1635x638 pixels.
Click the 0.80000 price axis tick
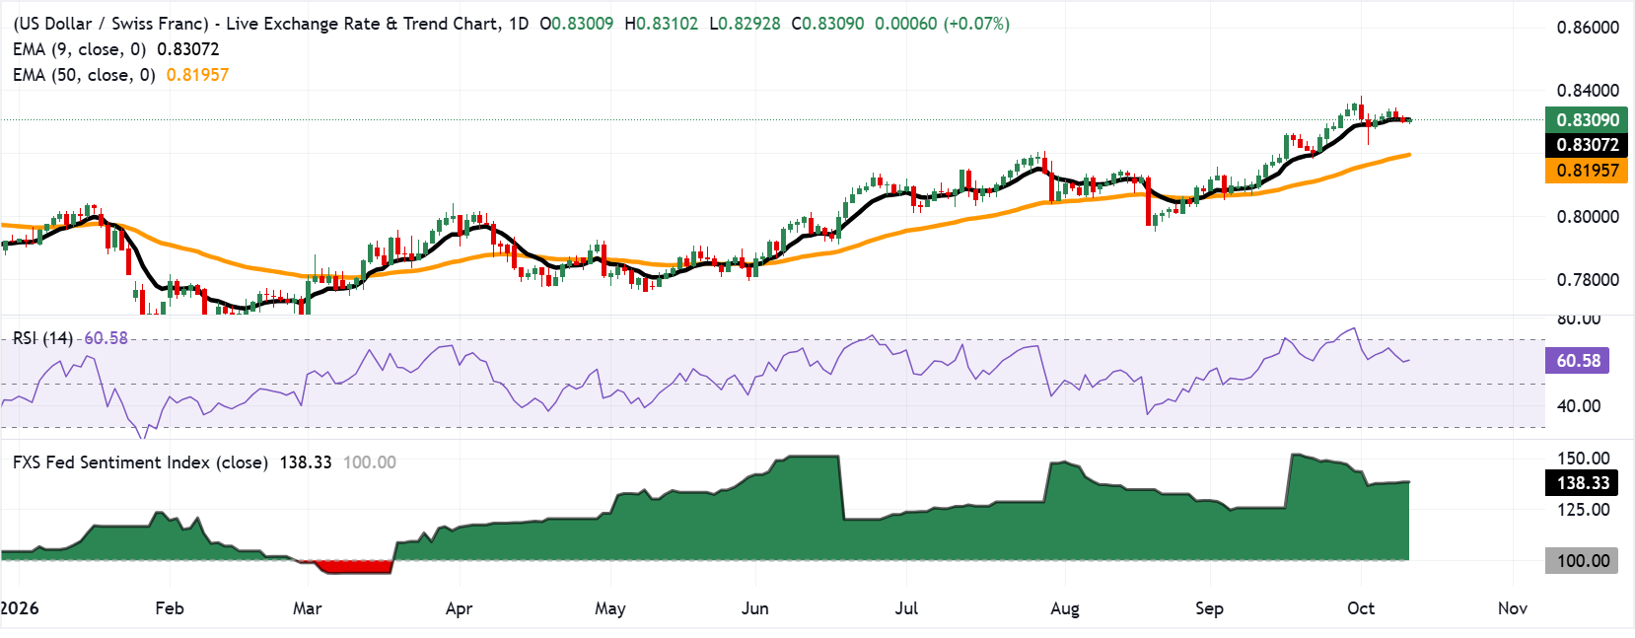point(1588,217)
